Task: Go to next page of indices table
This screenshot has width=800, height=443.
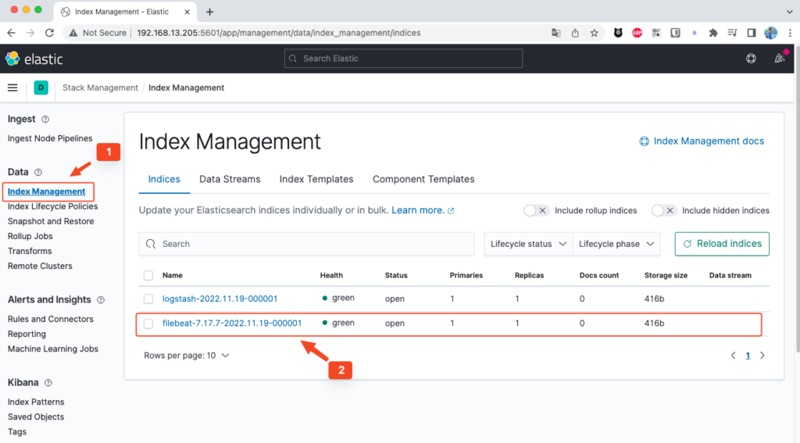Action: pyautogui.click(x=762, y=355)
